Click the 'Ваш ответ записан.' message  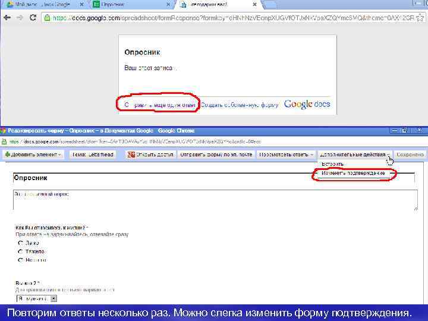150,68
